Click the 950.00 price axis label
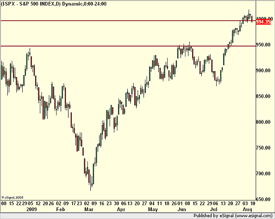 (x=263, y=45)
